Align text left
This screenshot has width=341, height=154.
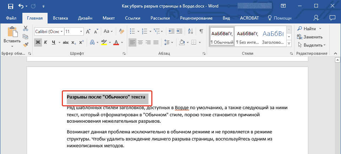click(x=132, y=42)
